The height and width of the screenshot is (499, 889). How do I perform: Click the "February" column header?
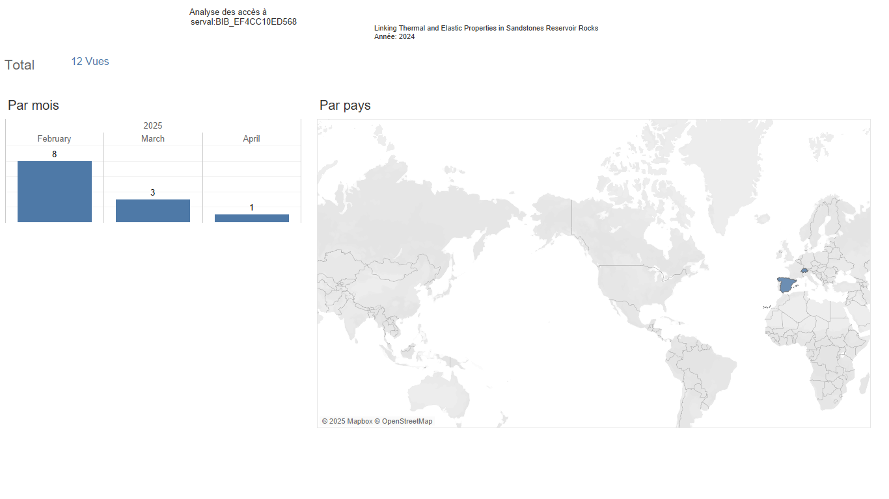[x=54, y=139]
